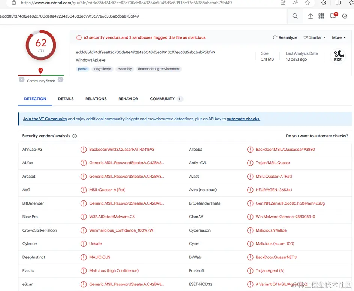
Task: Select the WindowsApi.exe file name
Action: (91, 60)
